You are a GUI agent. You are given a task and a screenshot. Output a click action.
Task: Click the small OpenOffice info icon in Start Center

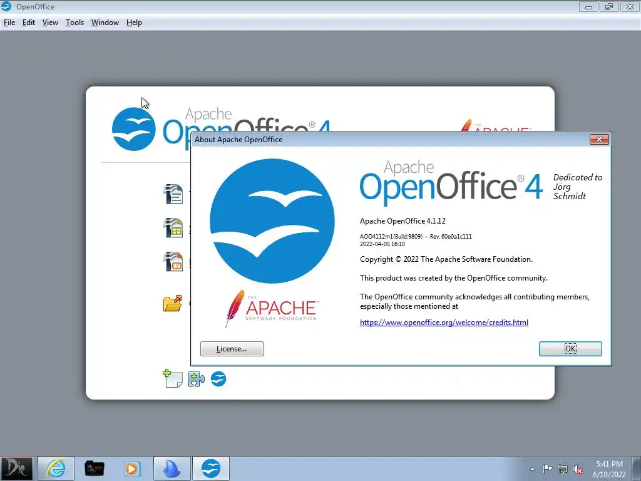[218, 379]
